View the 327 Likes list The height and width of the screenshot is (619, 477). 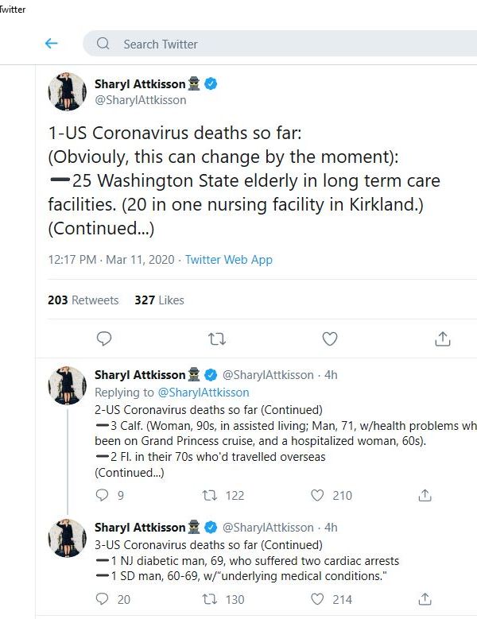(159, 300)
